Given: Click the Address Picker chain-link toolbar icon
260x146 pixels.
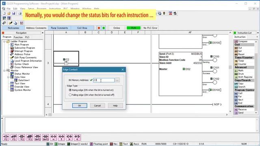Looking at the screenshot, I should tap(4, 23).
